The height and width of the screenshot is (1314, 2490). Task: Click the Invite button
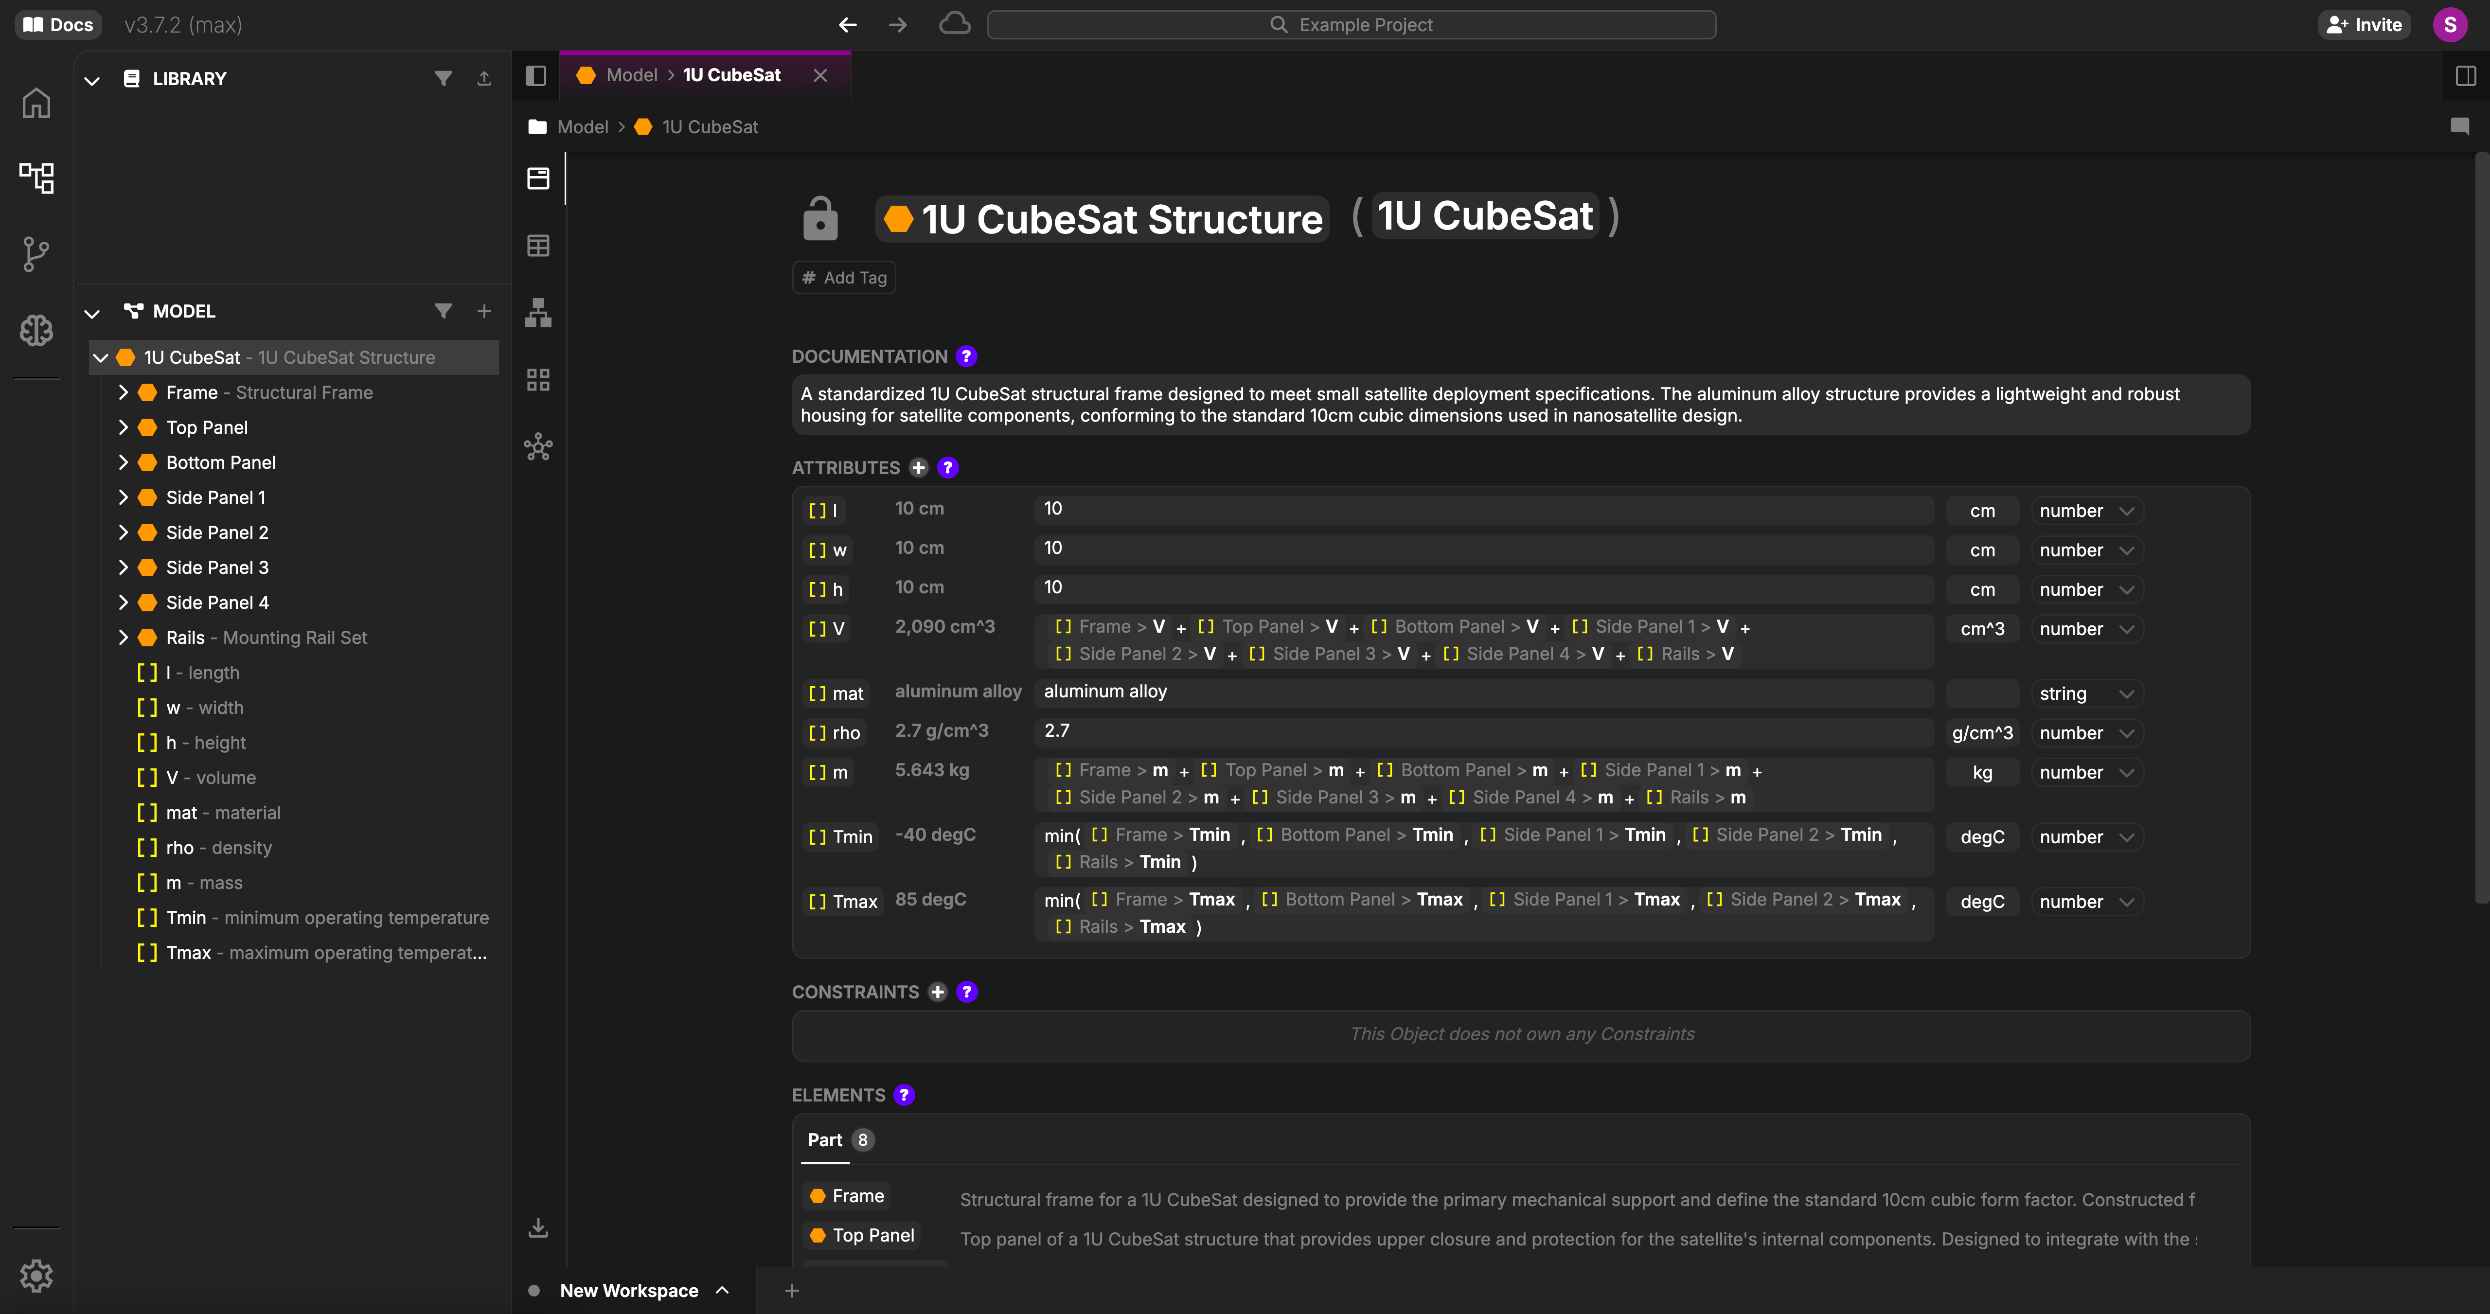2364,24
